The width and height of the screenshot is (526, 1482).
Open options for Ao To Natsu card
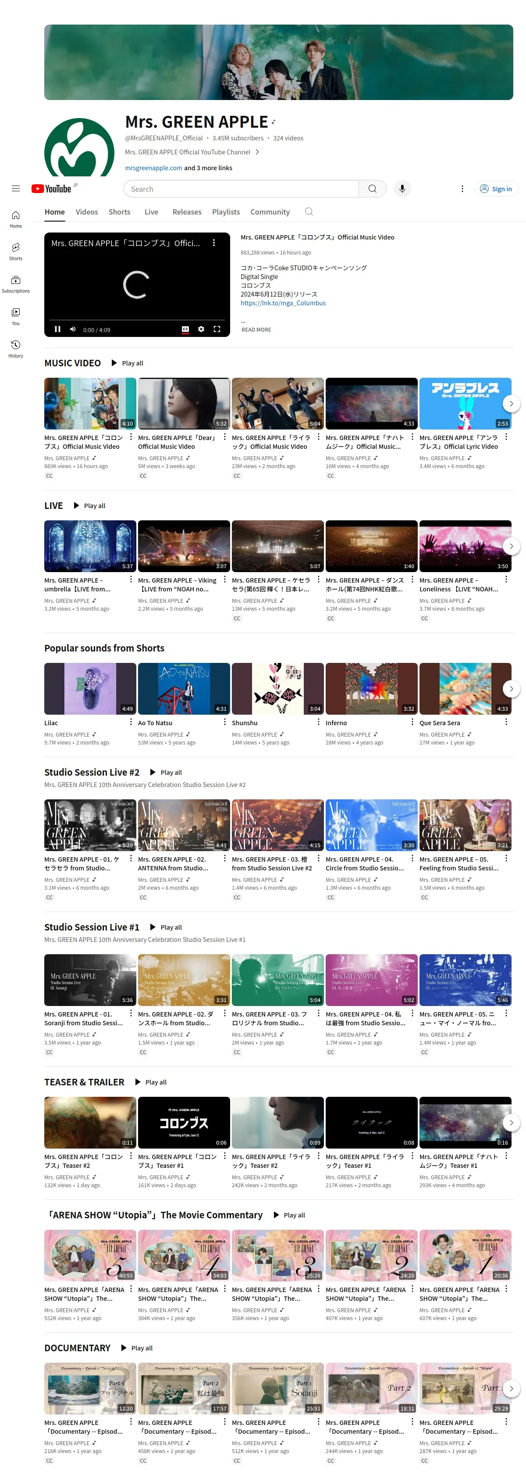point(225,722)
